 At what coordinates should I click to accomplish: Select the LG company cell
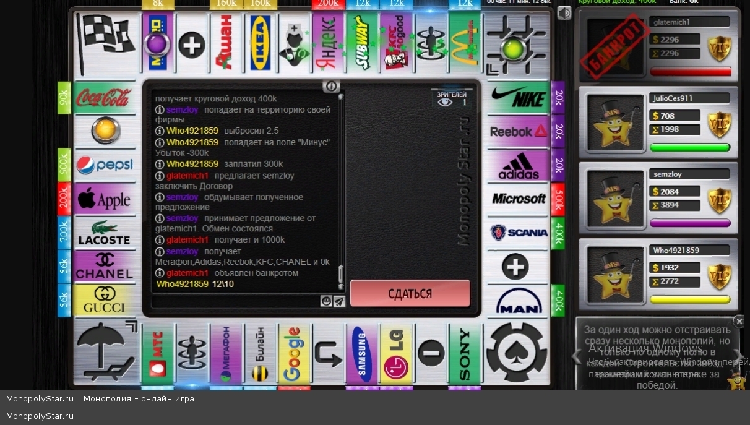point(397,353)
